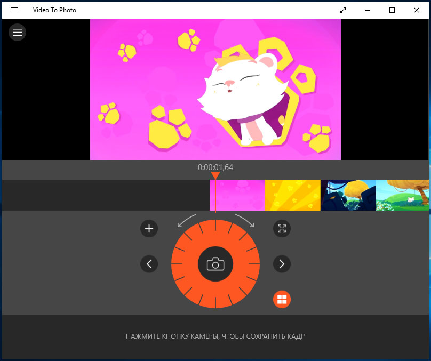Step to the next frame

tap(282, 264)
